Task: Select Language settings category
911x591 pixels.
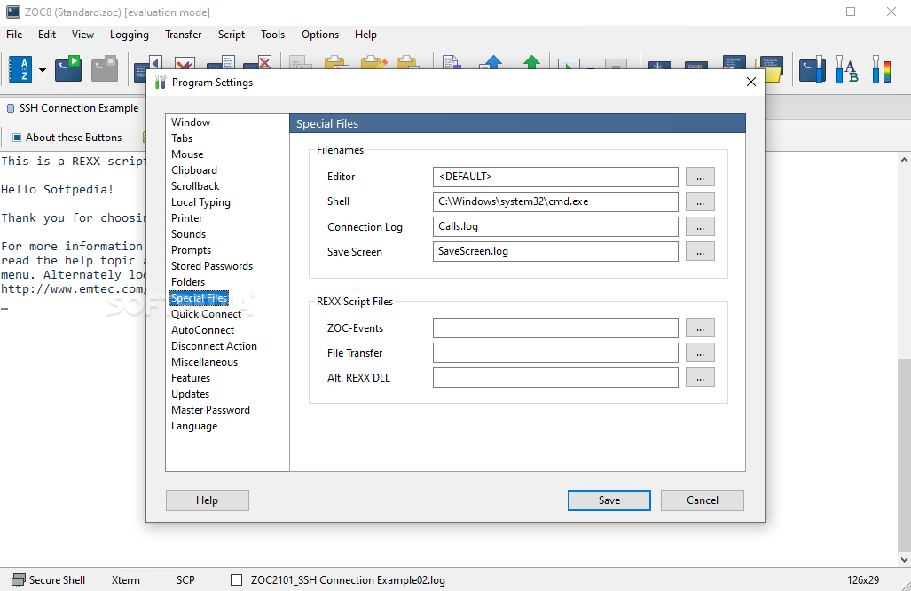Action: [194, 426]
